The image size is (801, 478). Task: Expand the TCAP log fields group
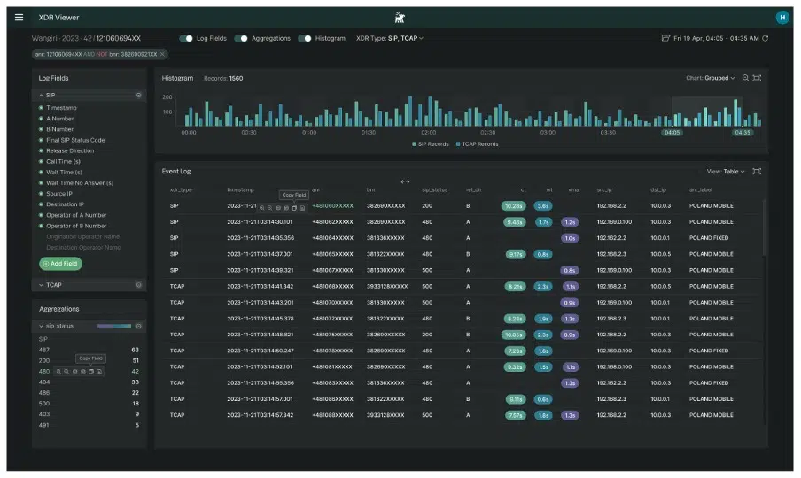click(41, 285)
